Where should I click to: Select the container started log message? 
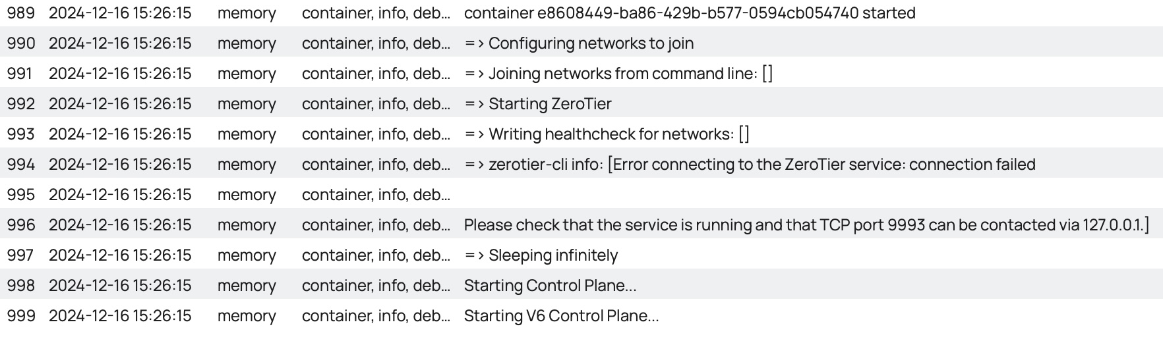point(689,13)
